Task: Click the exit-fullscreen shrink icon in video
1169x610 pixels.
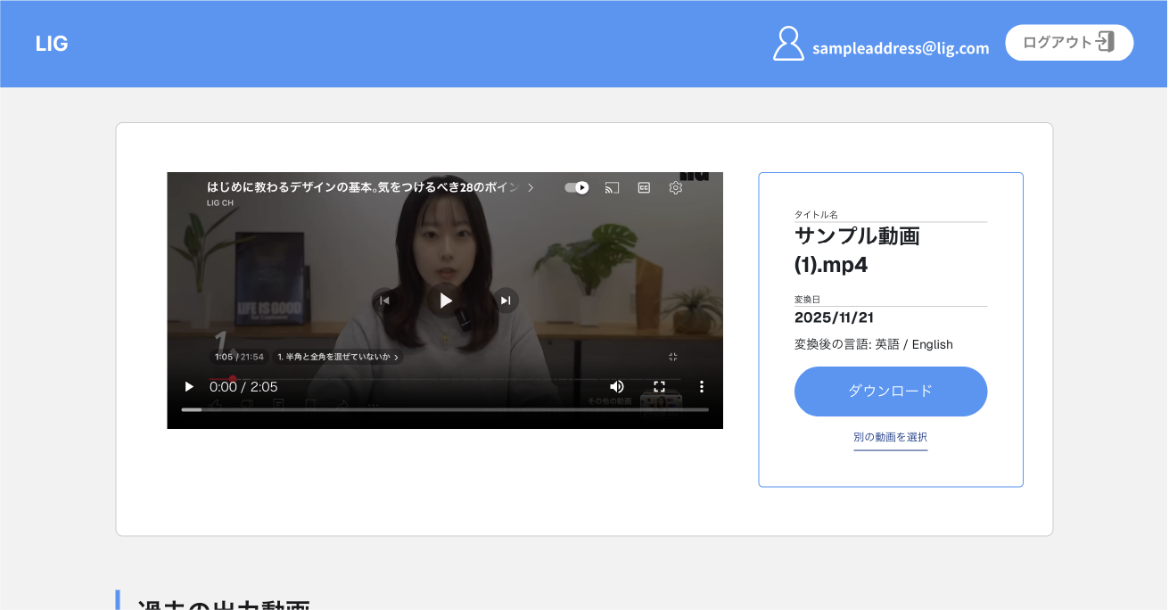Action: tap(673, 357)
